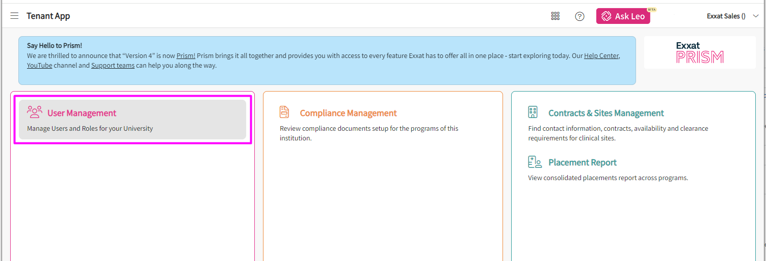Open the hamburger navigation menu
The width and height of the screenshot is (766, 261).
click(x=14, y=16)
